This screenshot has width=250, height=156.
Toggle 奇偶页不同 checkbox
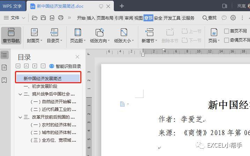(227, 40)
